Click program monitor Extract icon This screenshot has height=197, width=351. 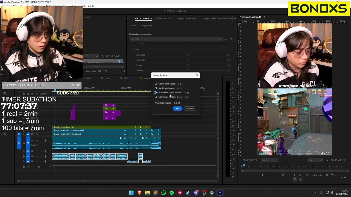[321, 175]
